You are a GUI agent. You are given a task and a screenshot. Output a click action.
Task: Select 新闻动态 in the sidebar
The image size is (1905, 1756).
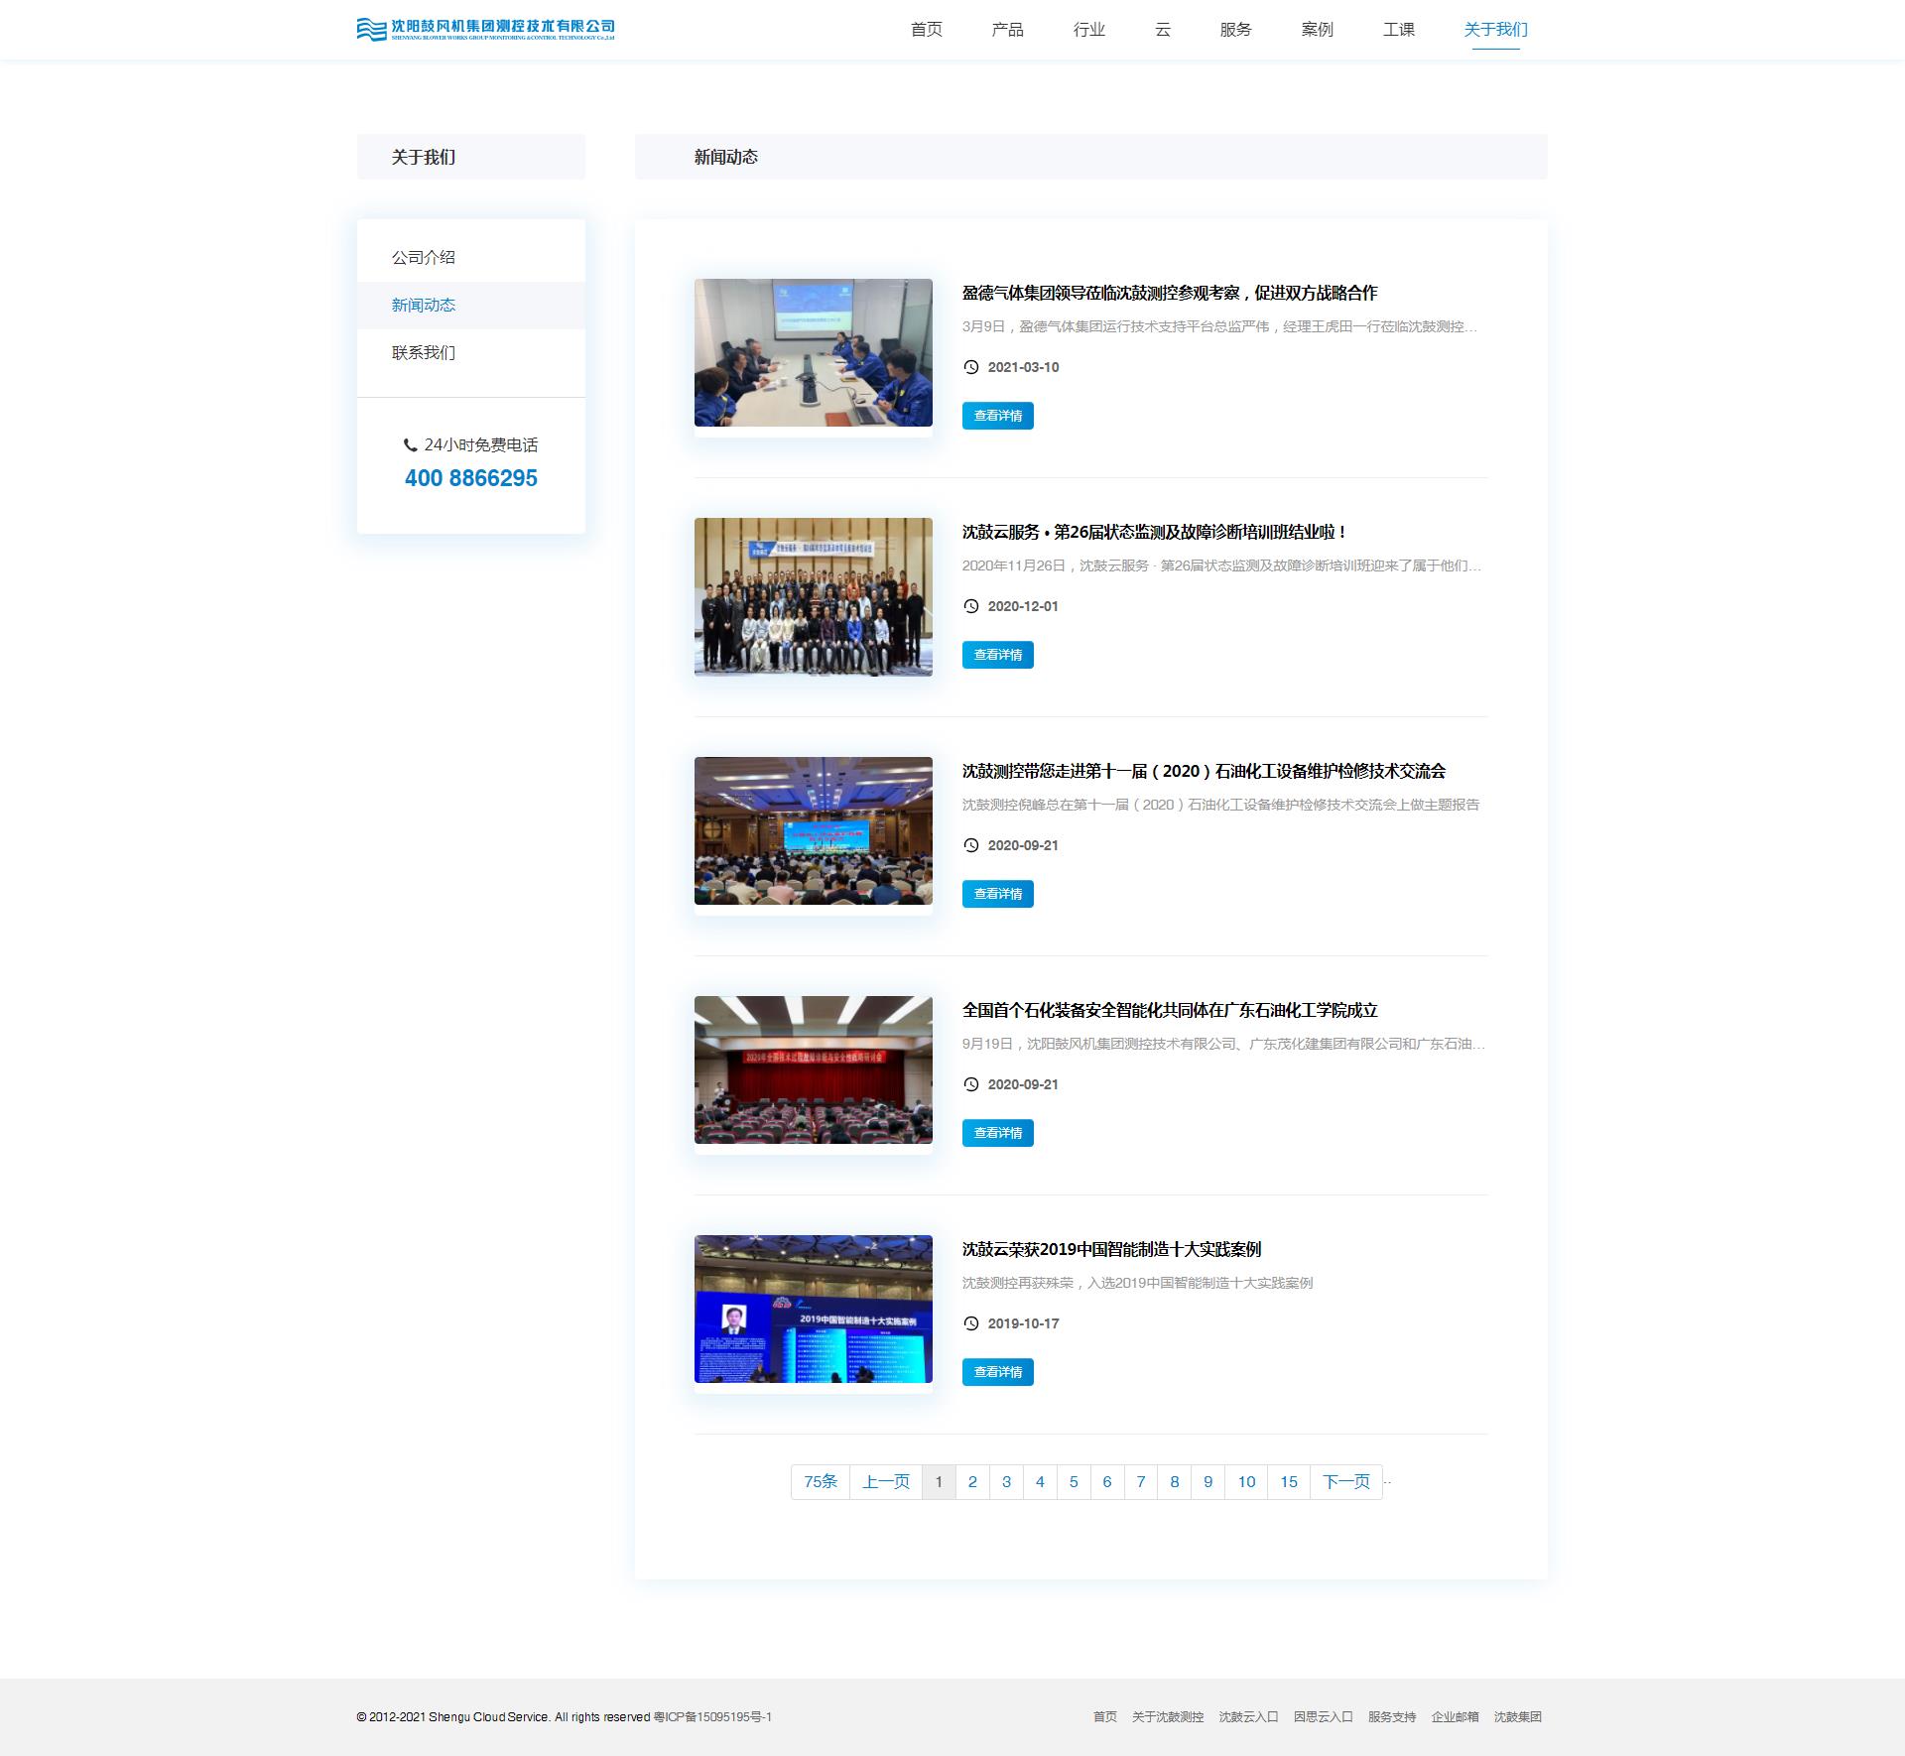[x=471, y=306]
